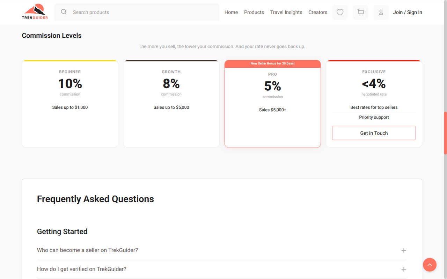
Task: Click the Join / Sign In link
Action: pyautogui.click(x=408, y=12)
